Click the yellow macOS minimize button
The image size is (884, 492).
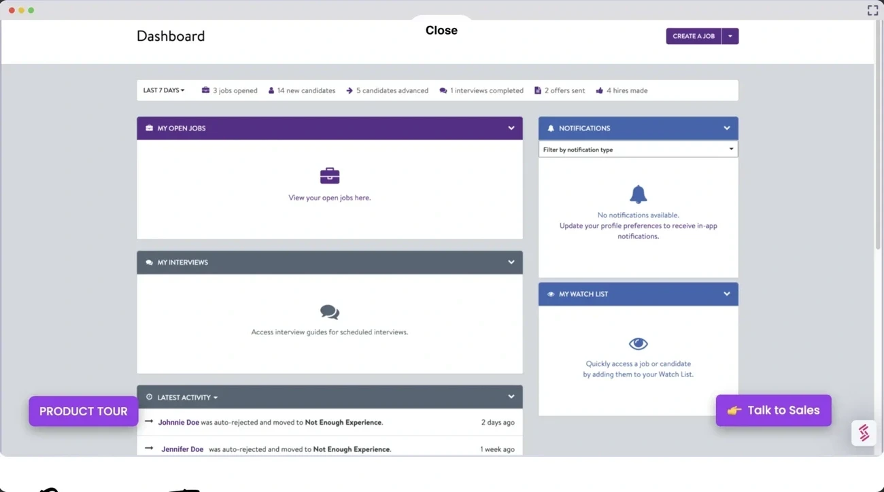(x=21, y=10)
